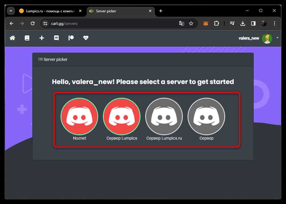Screen dimensions: 286x204
Task: Open the MetaMask fox extension icon
Action: click(x=206, y=24)
